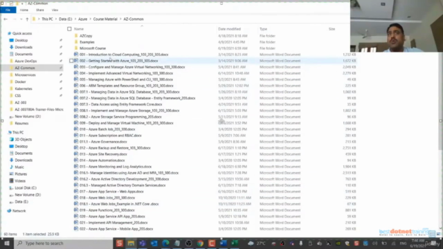Select '014 - Azure Automation.docx' file
The height and width of the screenshot is (249, 443).
pyautogui.click(x=102, y=160)
